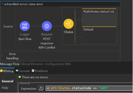The image size is (133, 93).
Task: Click the Console tab icon
Action: 17,71
